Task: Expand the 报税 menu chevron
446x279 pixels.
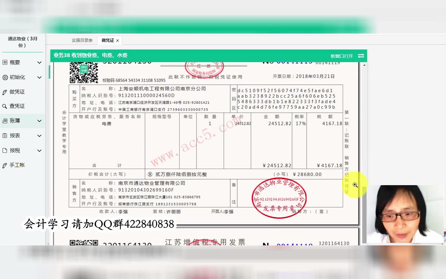Action: (x=39, y=151)
